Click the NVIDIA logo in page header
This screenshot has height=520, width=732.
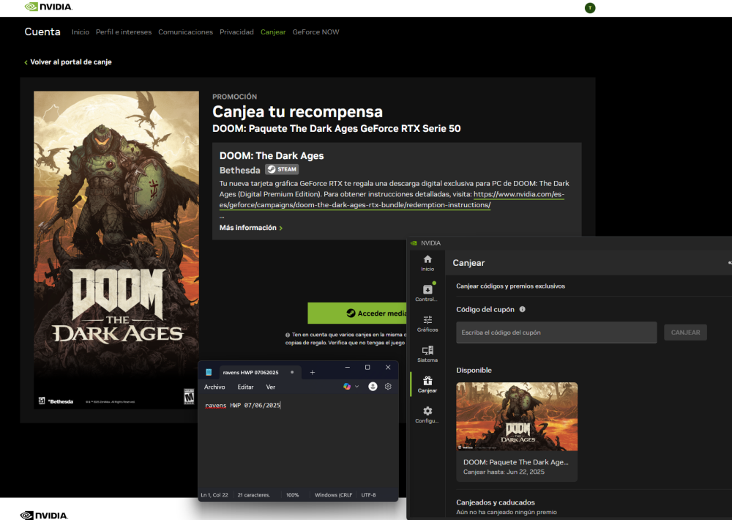[x=48, y=7]
